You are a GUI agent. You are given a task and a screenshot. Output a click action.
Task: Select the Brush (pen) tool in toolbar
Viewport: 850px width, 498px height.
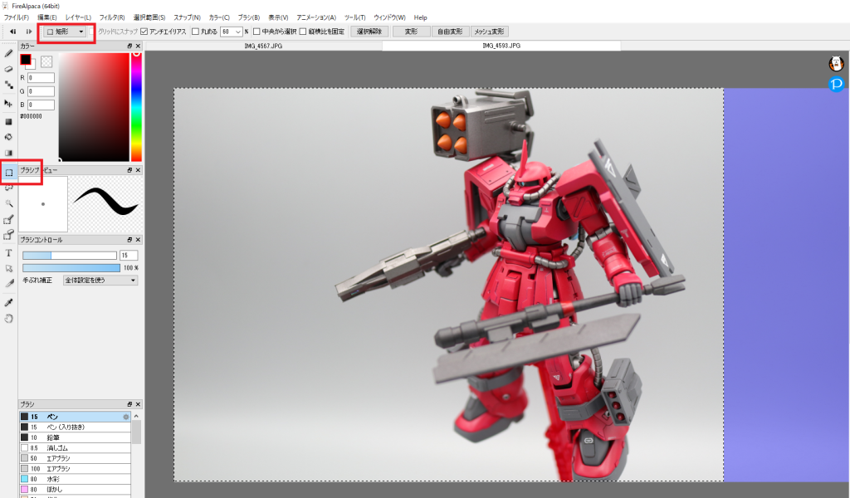[8, 53]
